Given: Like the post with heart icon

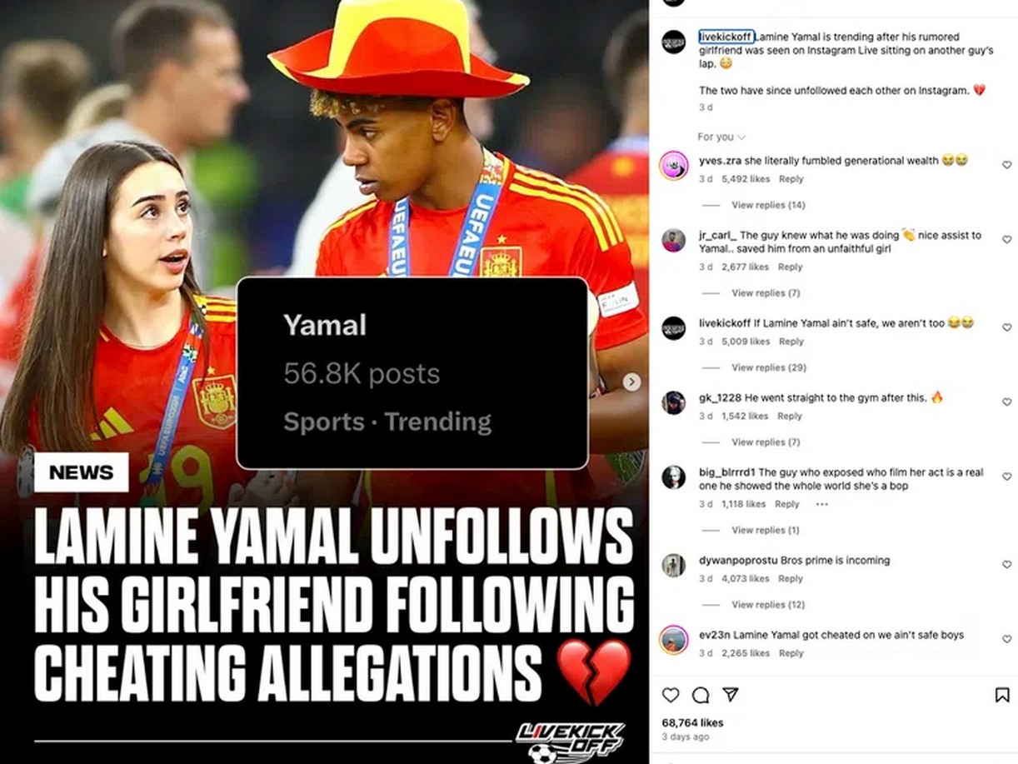Looking at the screenshot, I should point(670,695).
